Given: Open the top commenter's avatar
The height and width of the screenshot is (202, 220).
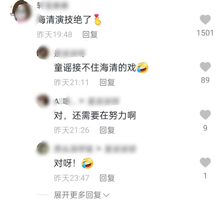Looking at the screenshot, I should 20,12.
